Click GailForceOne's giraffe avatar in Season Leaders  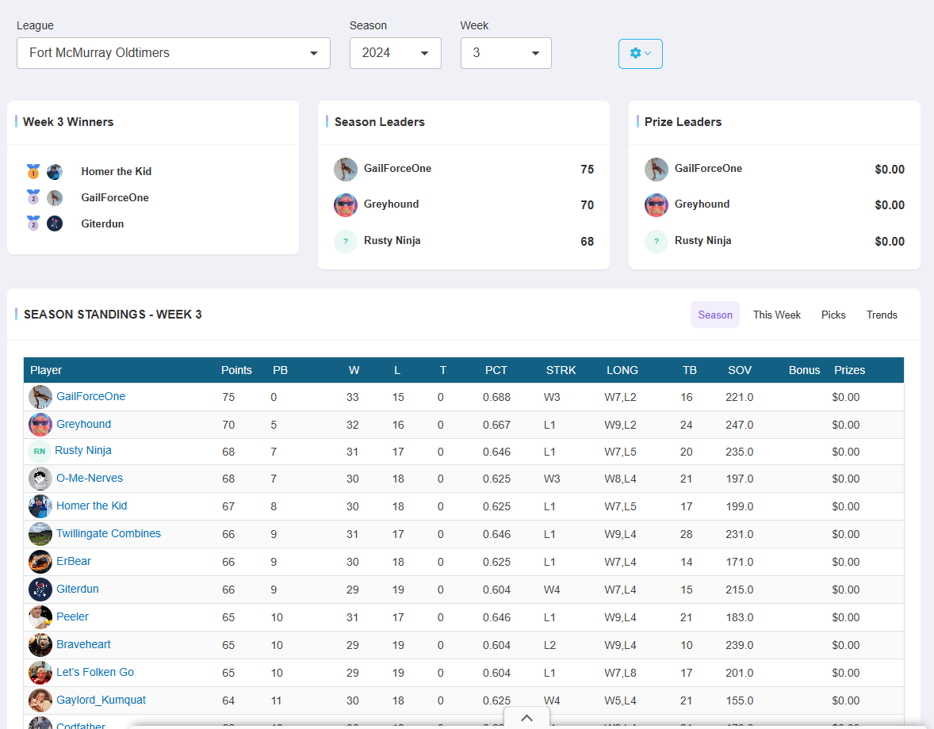tap(345, 169)
